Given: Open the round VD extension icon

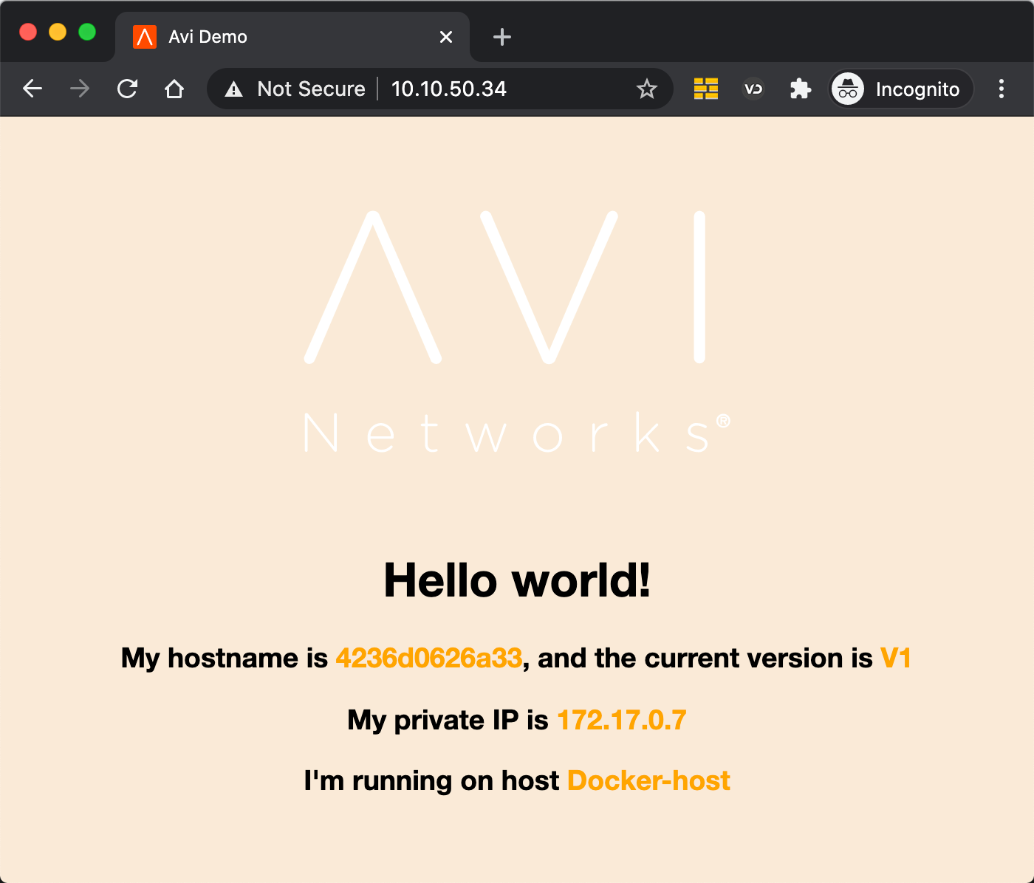Looking at the screenshot, I should pyautogui.click(x=753, y=89).
